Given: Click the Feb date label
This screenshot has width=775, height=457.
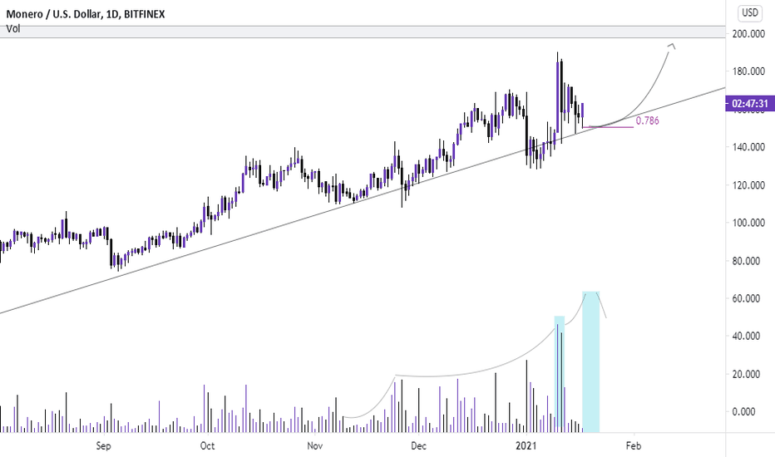Looking at the screenshot, I should tap(634, 445).
